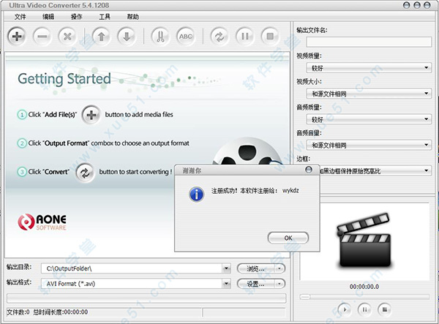Move item down with arrow icon
This screenshot has width=439, height=324.
[127, 37]
